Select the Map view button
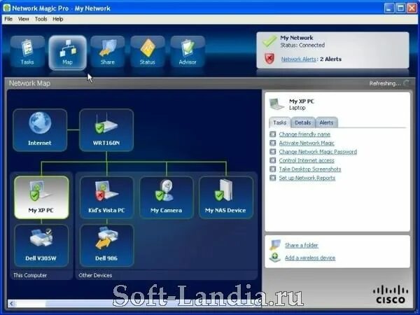Viewport: 420px width, 315px height. click(67, 52)
